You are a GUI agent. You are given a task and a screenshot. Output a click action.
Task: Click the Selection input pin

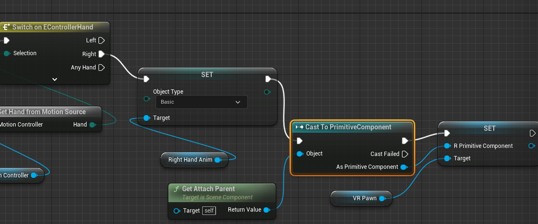[7, 53]
